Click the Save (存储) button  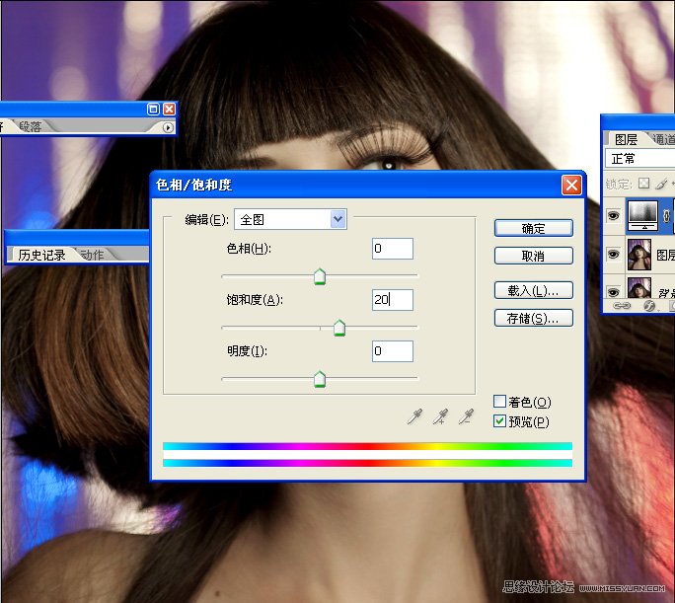533,318
